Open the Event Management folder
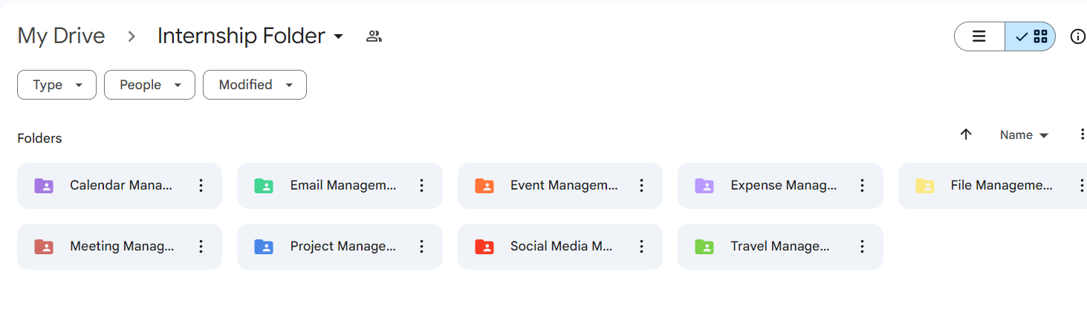This screenshot has width=1087, height=336. 563,186
